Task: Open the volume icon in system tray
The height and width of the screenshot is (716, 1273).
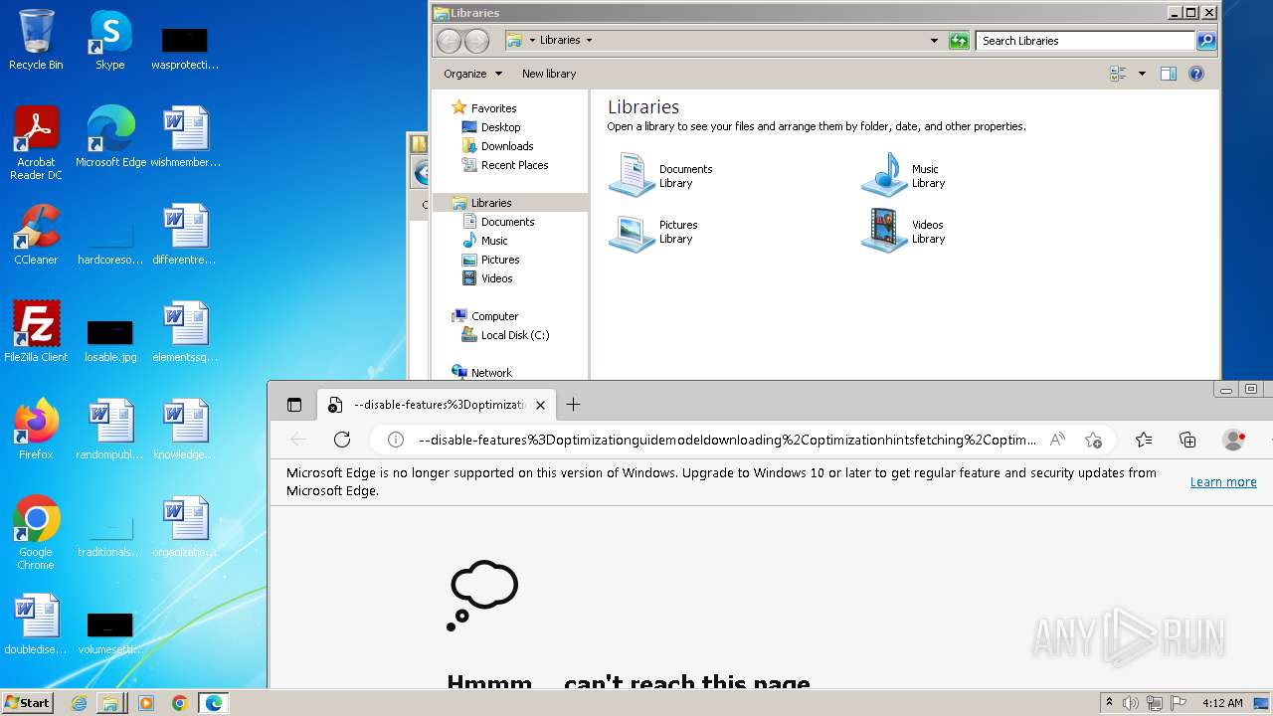Action: (x=1132, y=703)
